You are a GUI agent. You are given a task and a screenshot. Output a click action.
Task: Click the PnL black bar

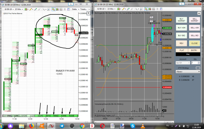tap(188, 54)
